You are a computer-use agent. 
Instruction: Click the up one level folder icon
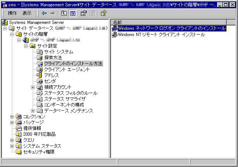[64, 13]
